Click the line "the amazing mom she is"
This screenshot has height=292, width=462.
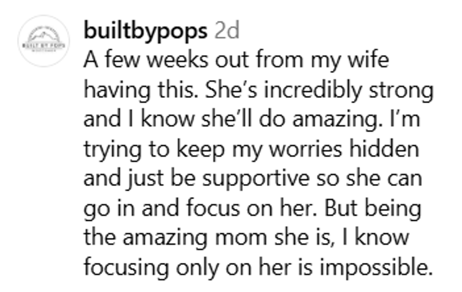tap(246, 238)
